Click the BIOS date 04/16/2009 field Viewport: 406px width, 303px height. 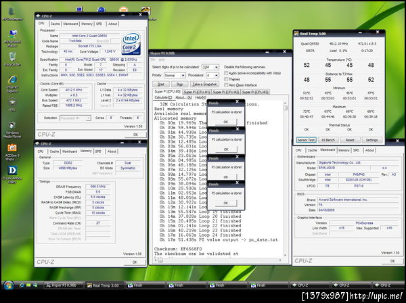(358, 210)
